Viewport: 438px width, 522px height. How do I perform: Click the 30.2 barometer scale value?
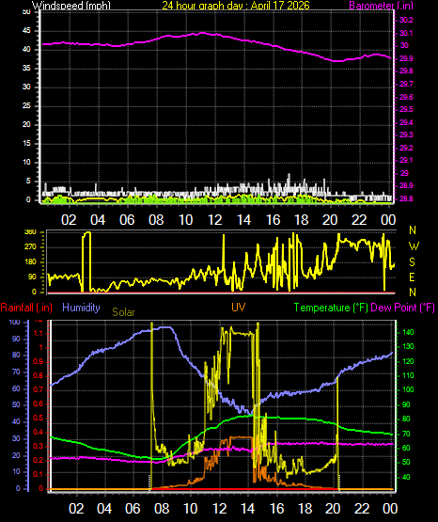[x=406, y=20]
